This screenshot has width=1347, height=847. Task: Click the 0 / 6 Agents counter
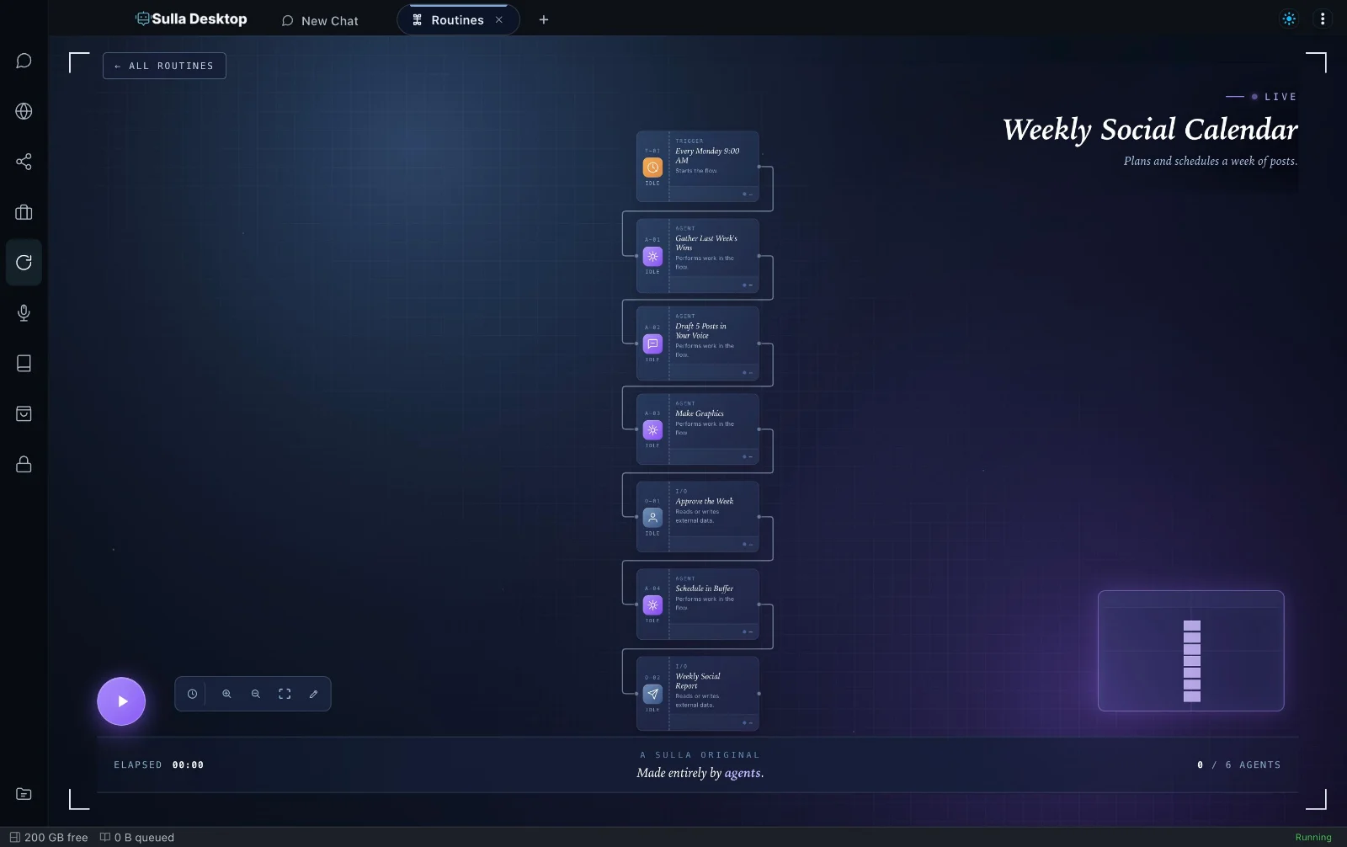click(x=1238, y=765)
